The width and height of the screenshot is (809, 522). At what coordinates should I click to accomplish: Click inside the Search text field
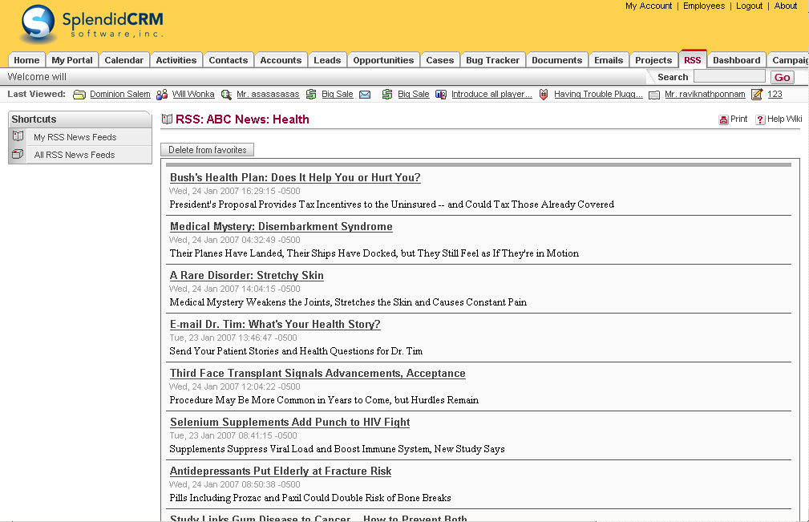[729, 77]
